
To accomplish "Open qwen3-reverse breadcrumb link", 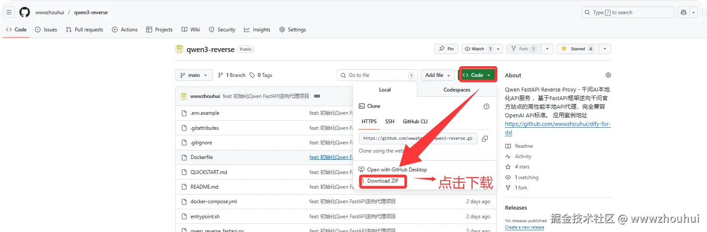I will click(91, 12).
